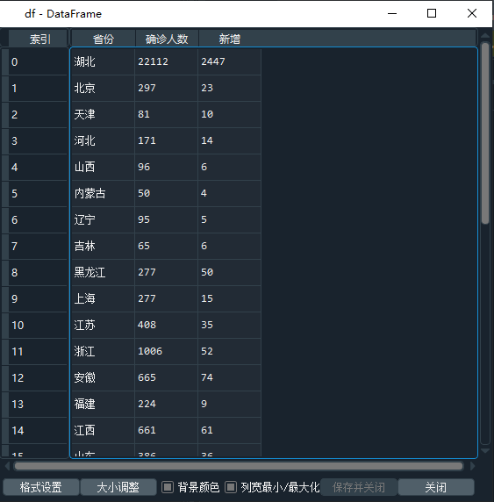Click the vertical scrollbar up arrow
The image size is (494, 502).
[485, 35]
